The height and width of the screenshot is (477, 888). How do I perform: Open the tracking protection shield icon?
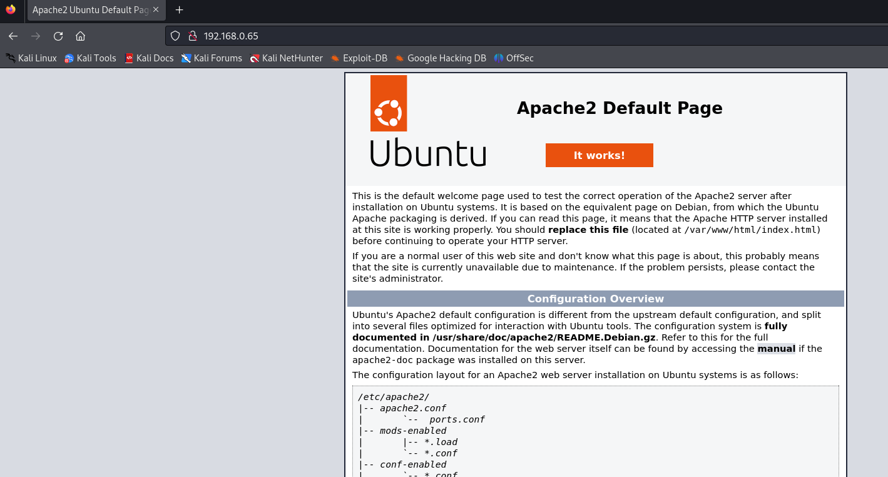click(x=175, y=36)
